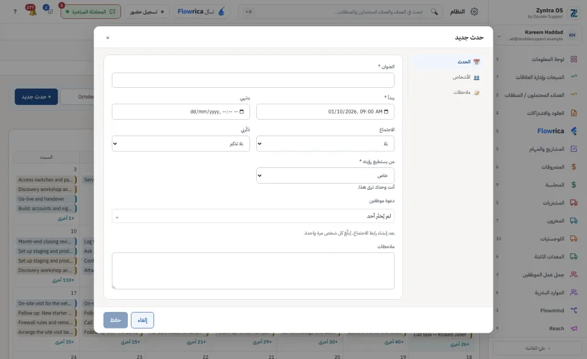This screenshot has width=587, height=359.
Task: Select the ملاحظات tab in dialog
Action: pyautogui.click(x=446, y=92)
